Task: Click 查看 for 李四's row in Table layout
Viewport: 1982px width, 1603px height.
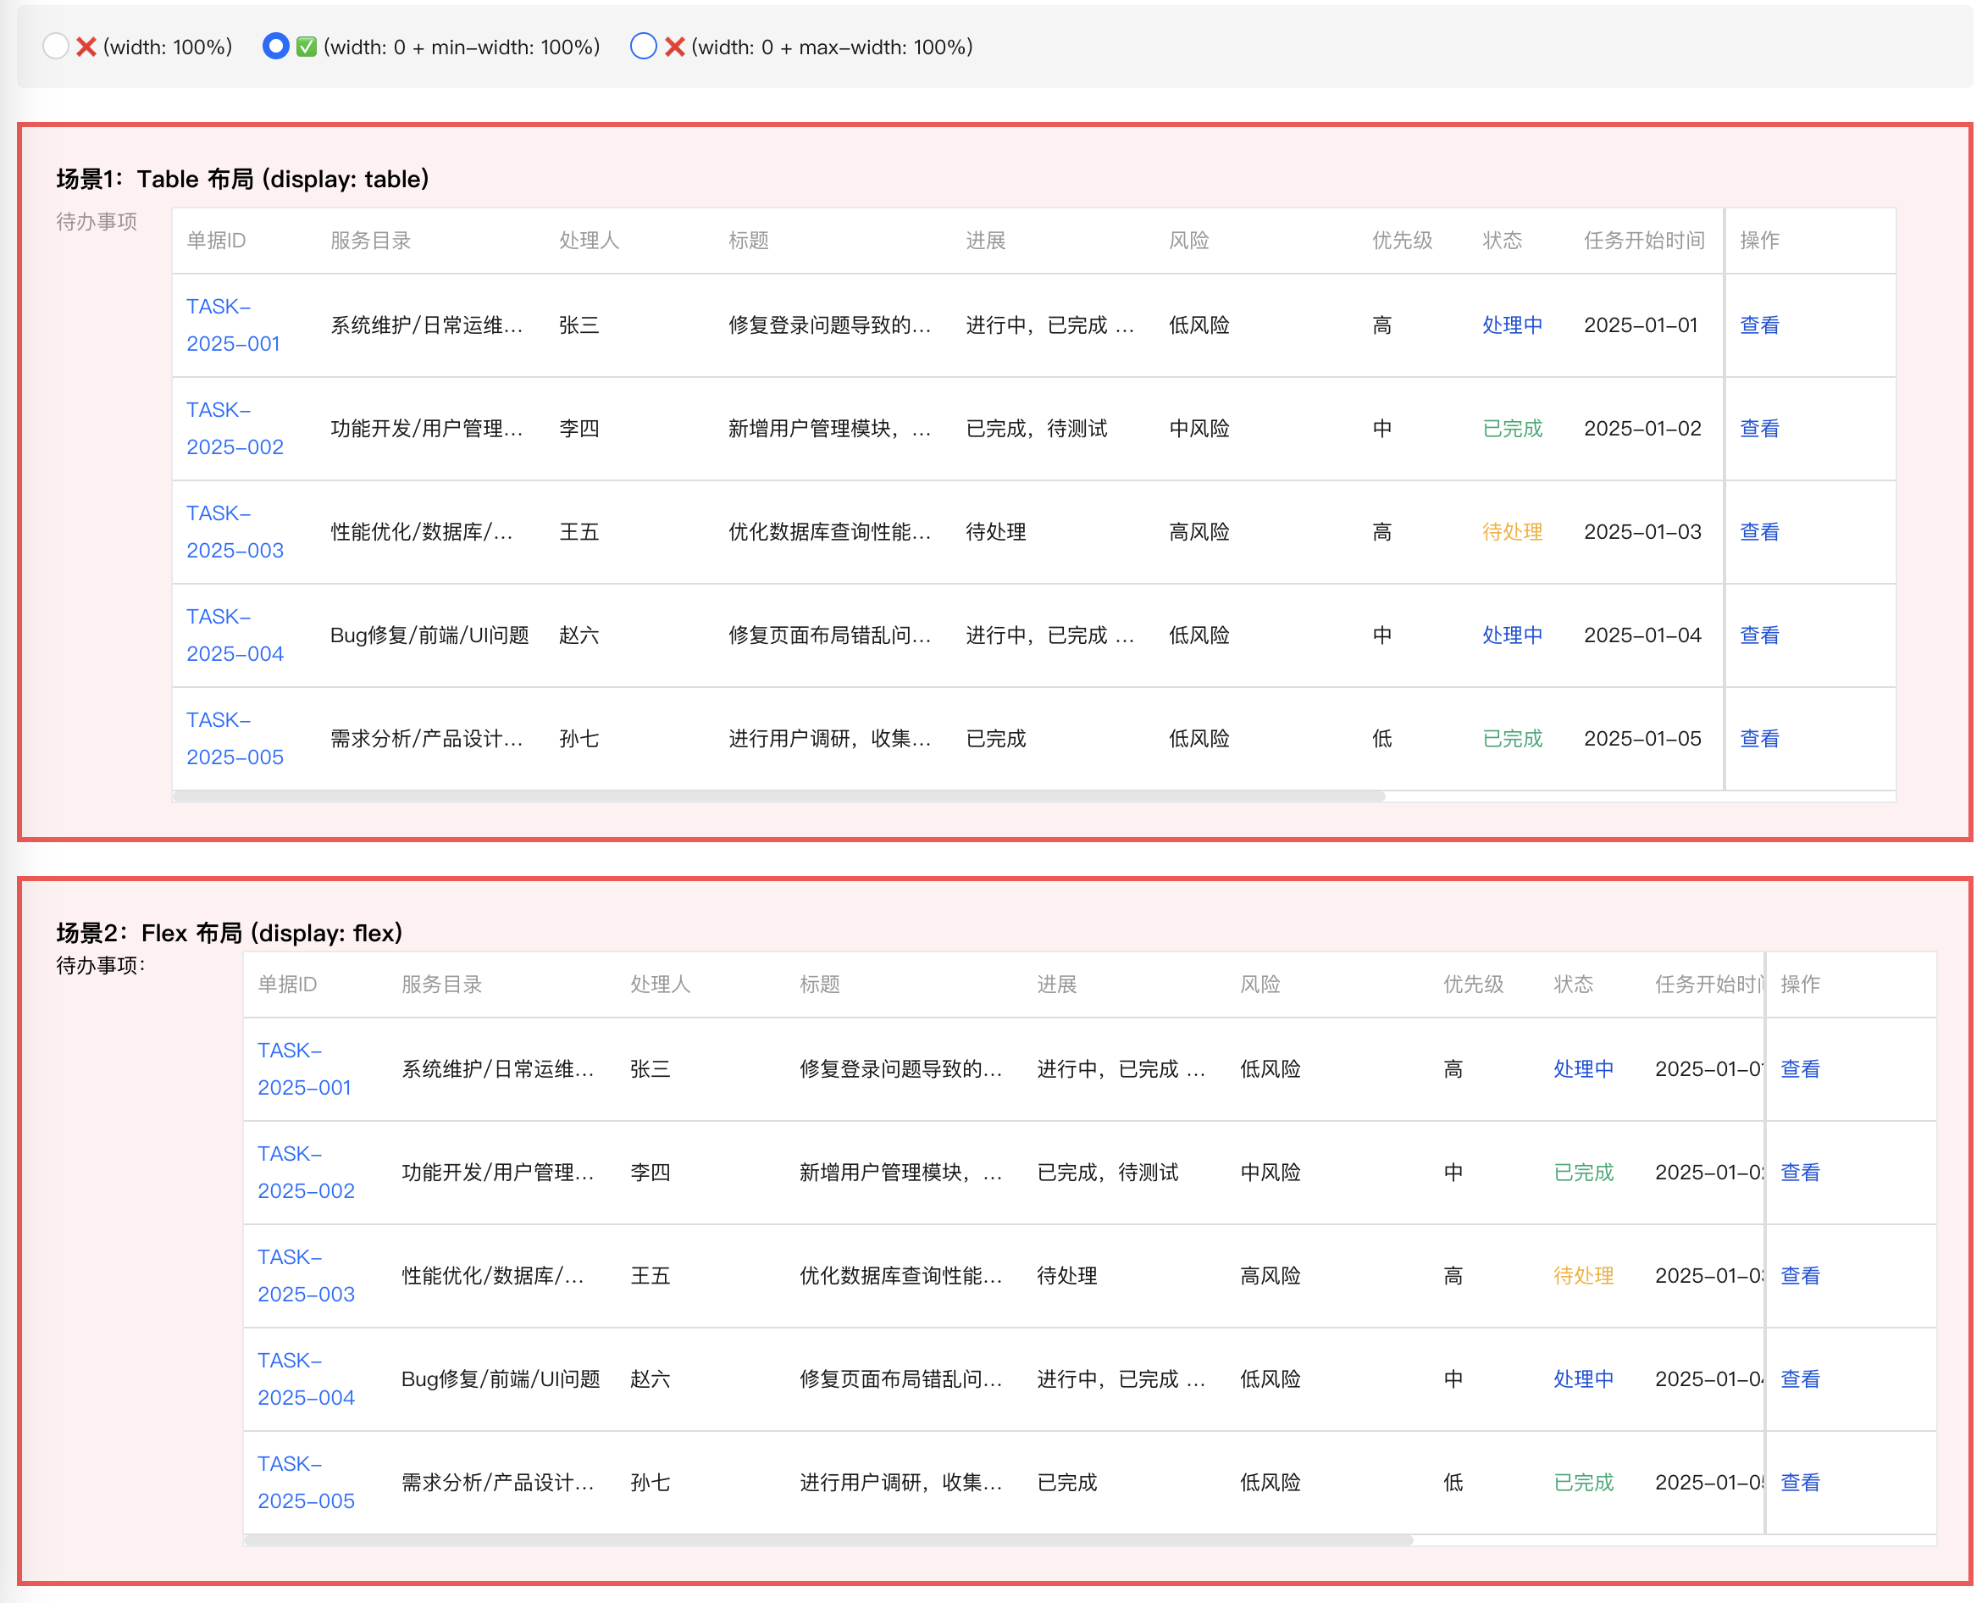Action: 1758,429
